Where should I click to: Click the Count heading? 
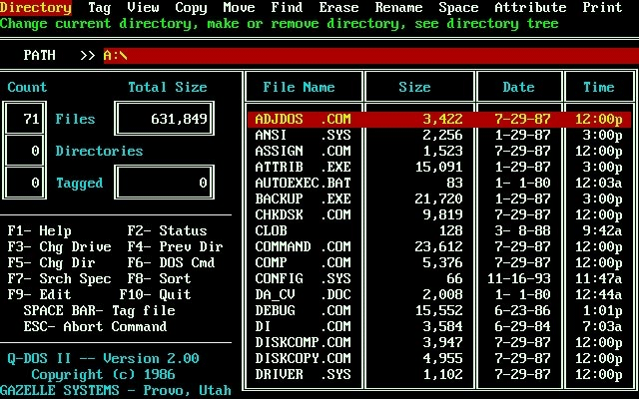pos(27,87)
